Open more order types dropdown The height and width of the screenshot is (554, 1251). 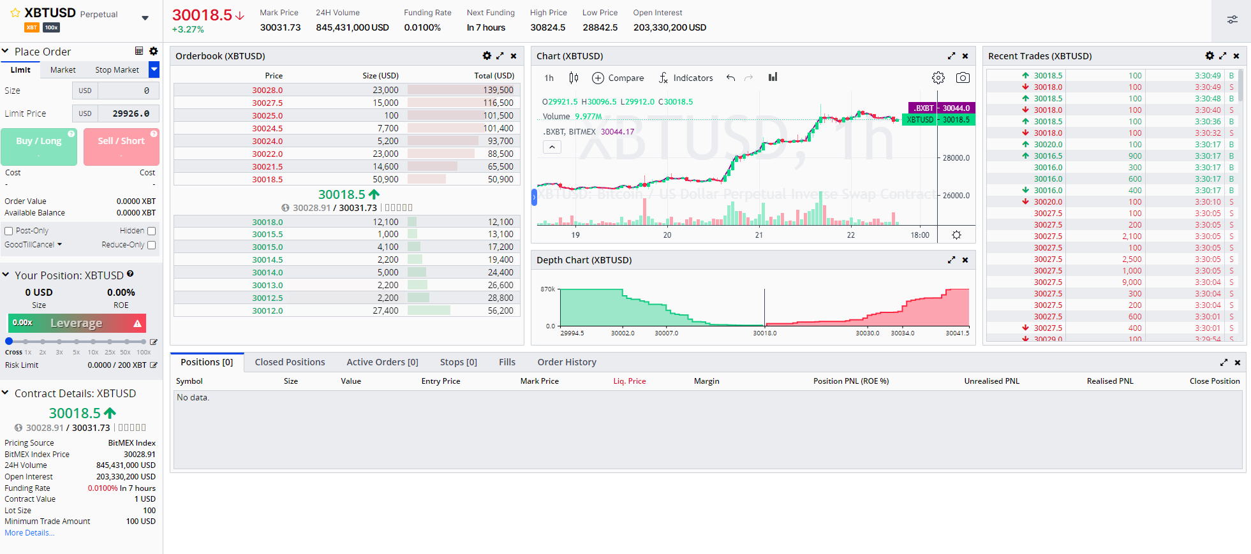pos(154,69)
